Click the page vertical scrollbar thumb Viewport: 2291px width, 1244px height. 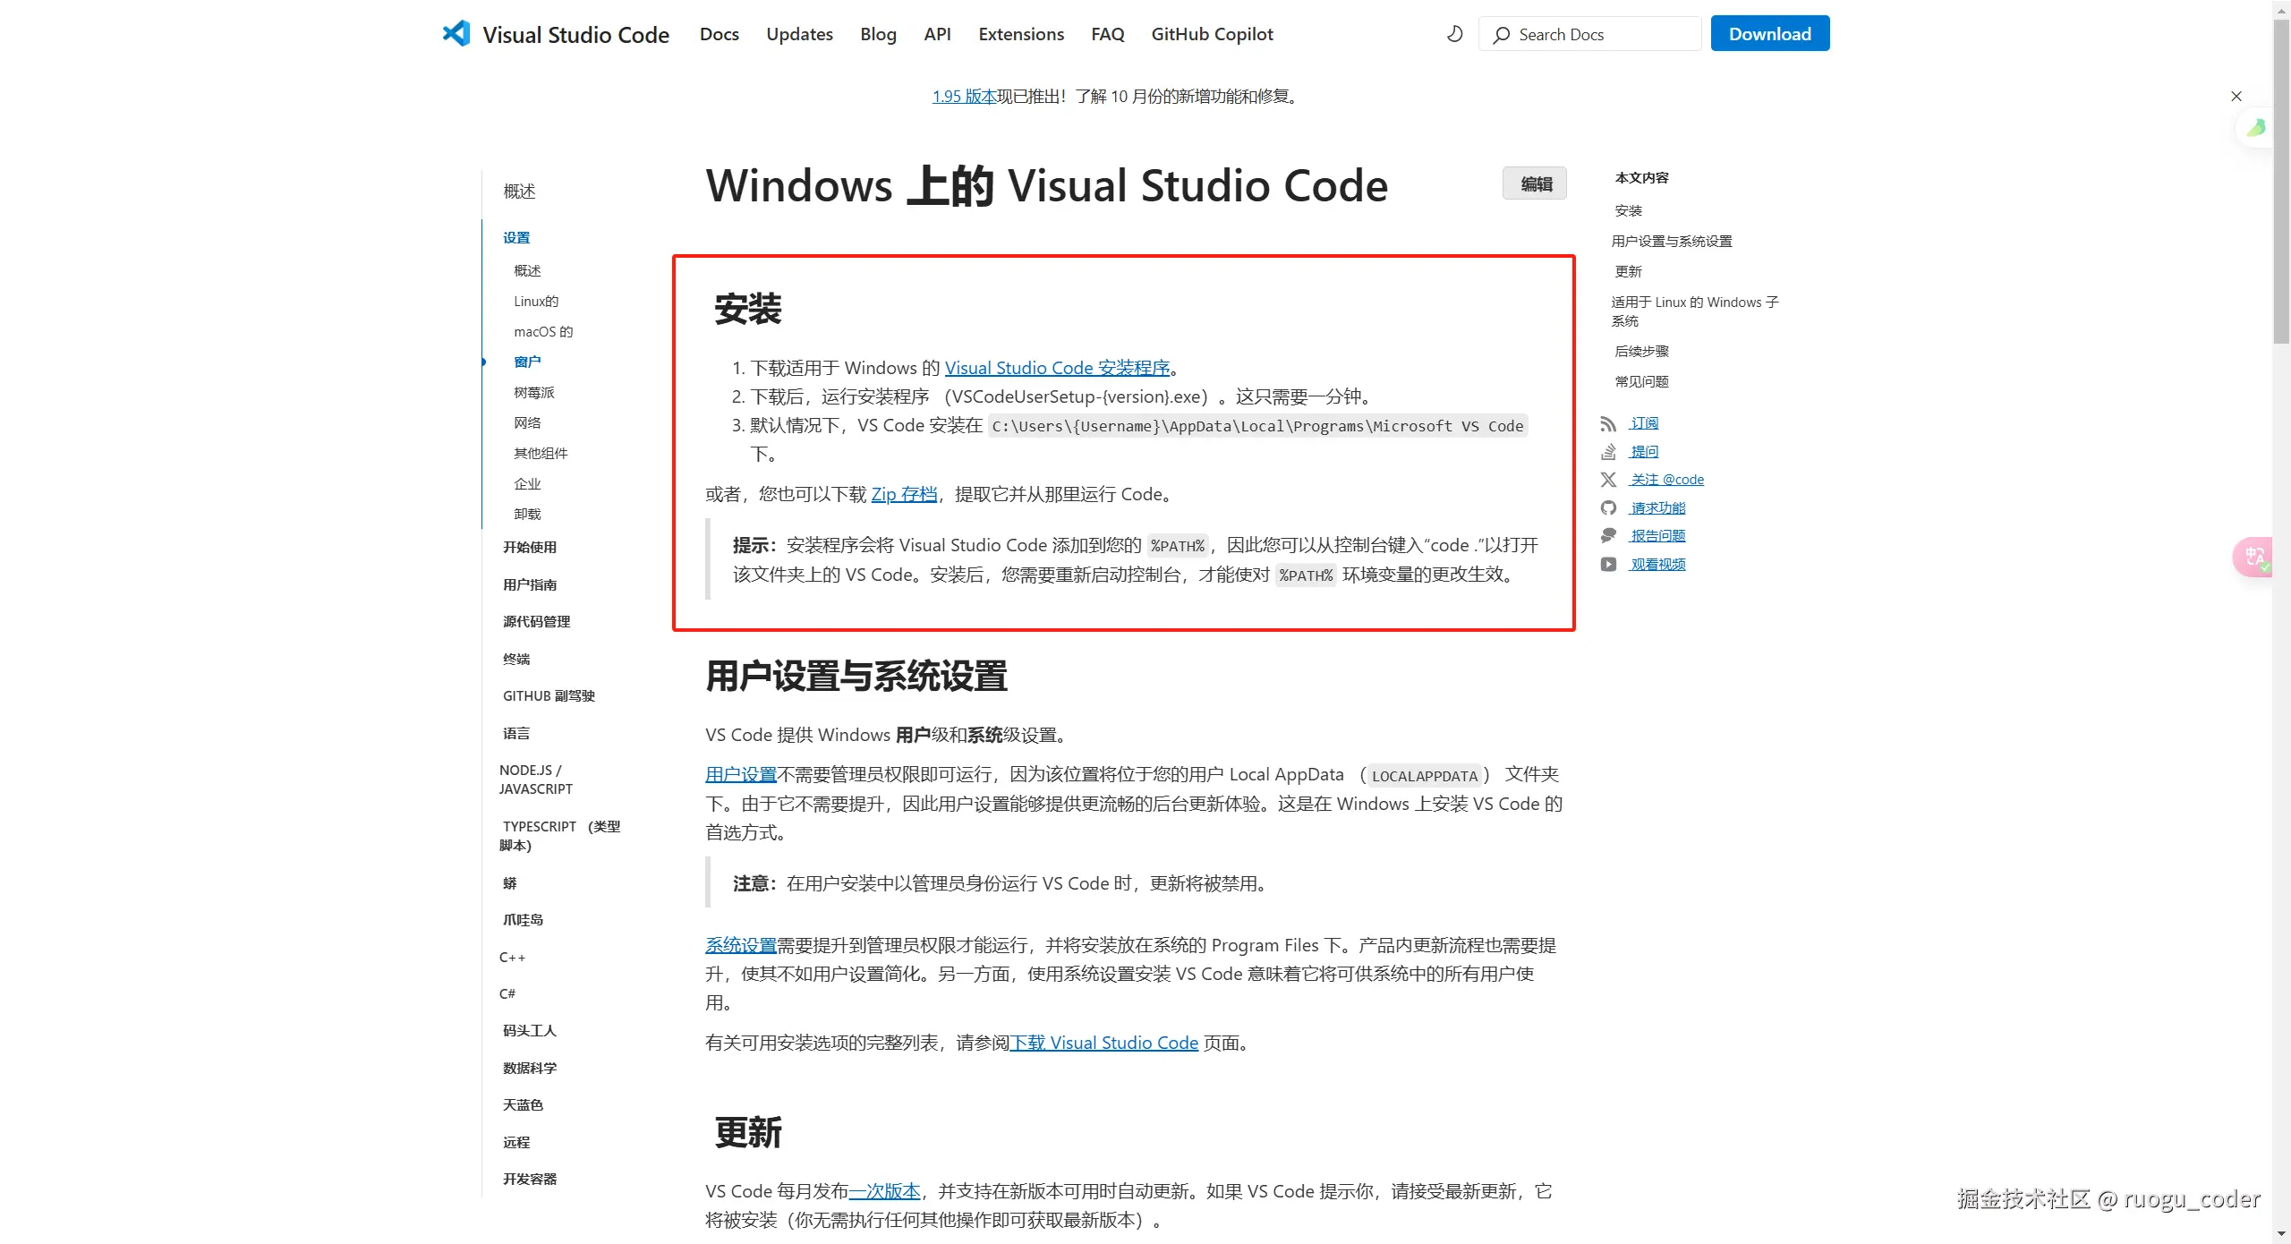(x=2281, y=179)
